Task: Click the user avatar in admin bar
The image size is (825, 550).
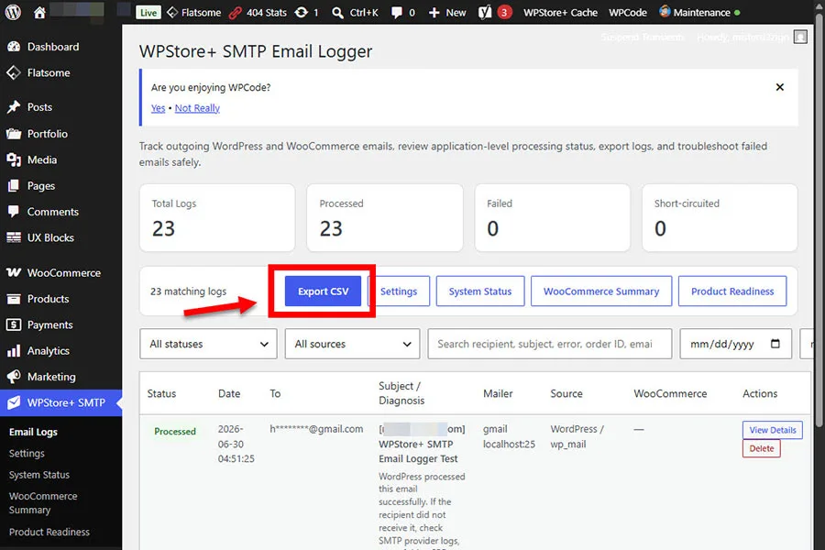Action: pos(800,37)
